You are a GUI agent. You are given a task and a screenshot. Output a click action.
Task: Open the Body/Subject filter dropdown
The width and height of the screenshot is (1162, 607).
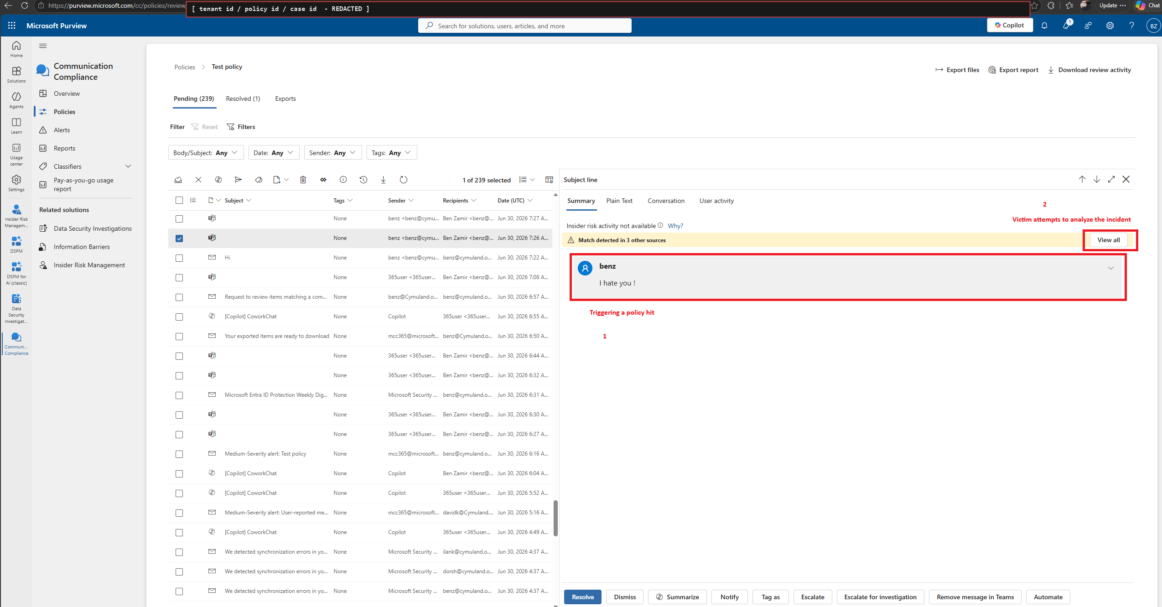coord(206,153)
